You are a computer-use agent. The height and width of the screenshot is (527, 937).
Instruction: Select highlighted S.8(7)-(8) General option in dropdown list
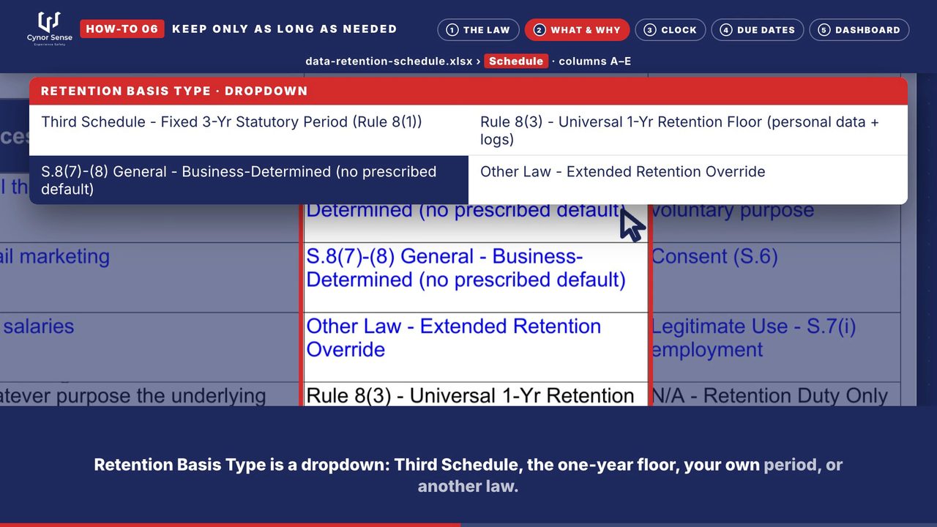[249, 180]
